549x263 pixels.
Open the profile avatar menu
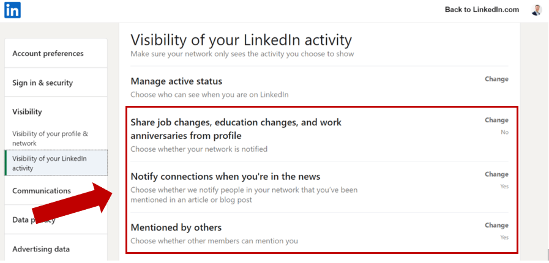[536, 10]
